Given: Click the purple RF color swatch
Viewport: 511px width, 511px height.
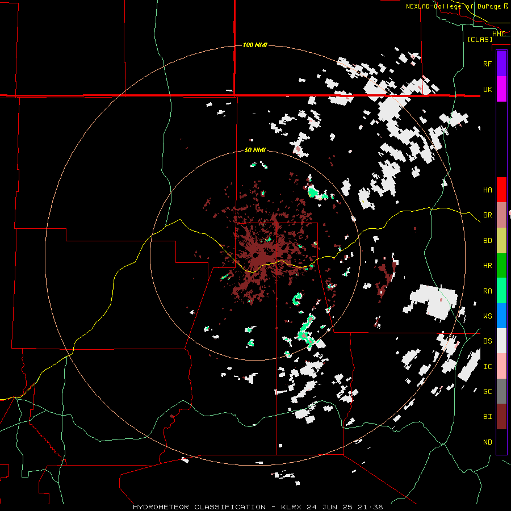Looking at the screenshot, I should point(501,64).
